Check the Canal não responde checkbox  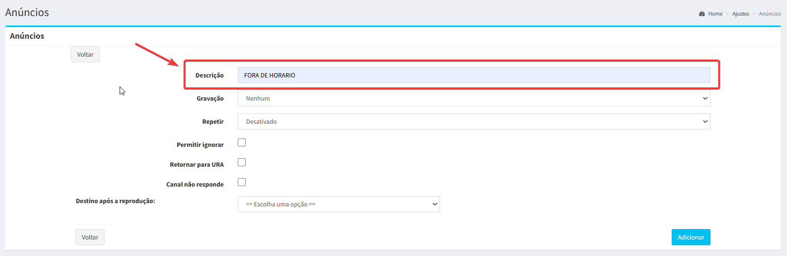tap(242, 182)
